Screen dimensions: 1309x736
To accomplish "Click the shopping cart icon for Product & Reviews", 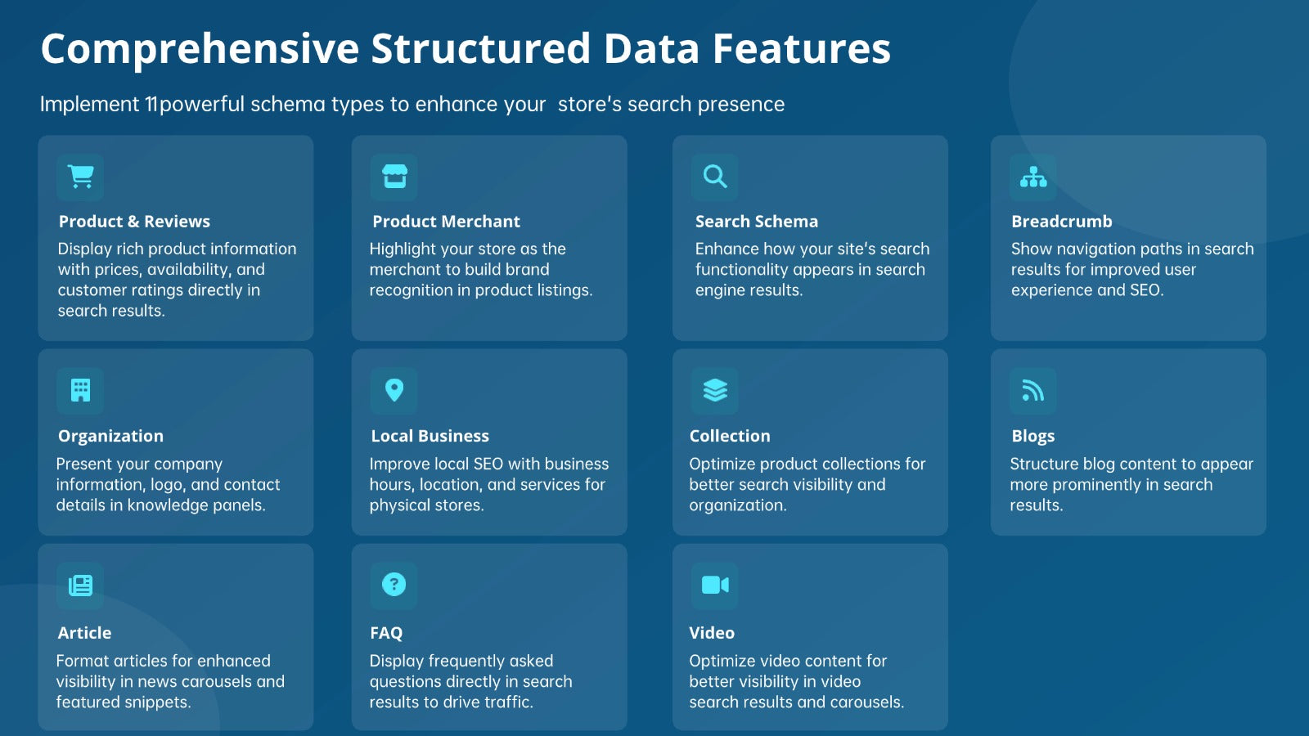I will 80,177.
